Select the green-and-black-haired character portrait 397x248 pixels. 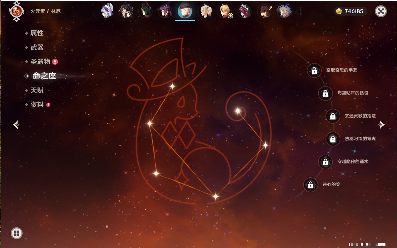point(146,11)
